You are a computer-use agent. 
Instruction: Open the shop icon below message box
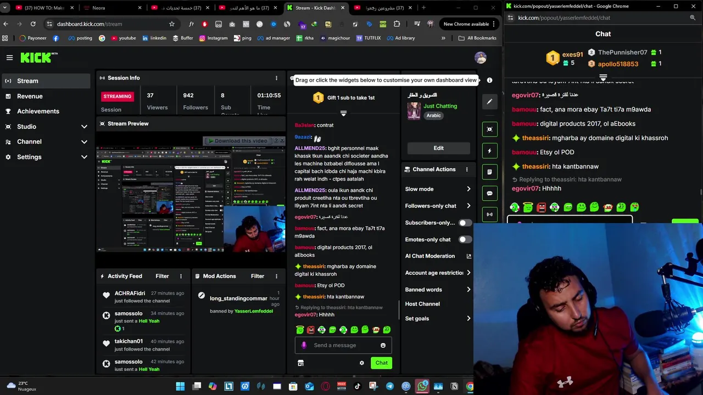pos(300,363)
